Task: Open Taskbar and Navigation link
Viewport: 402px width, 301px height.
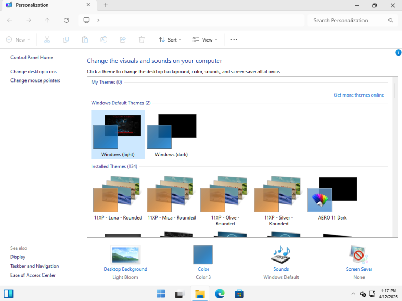Action: point(35,266)
